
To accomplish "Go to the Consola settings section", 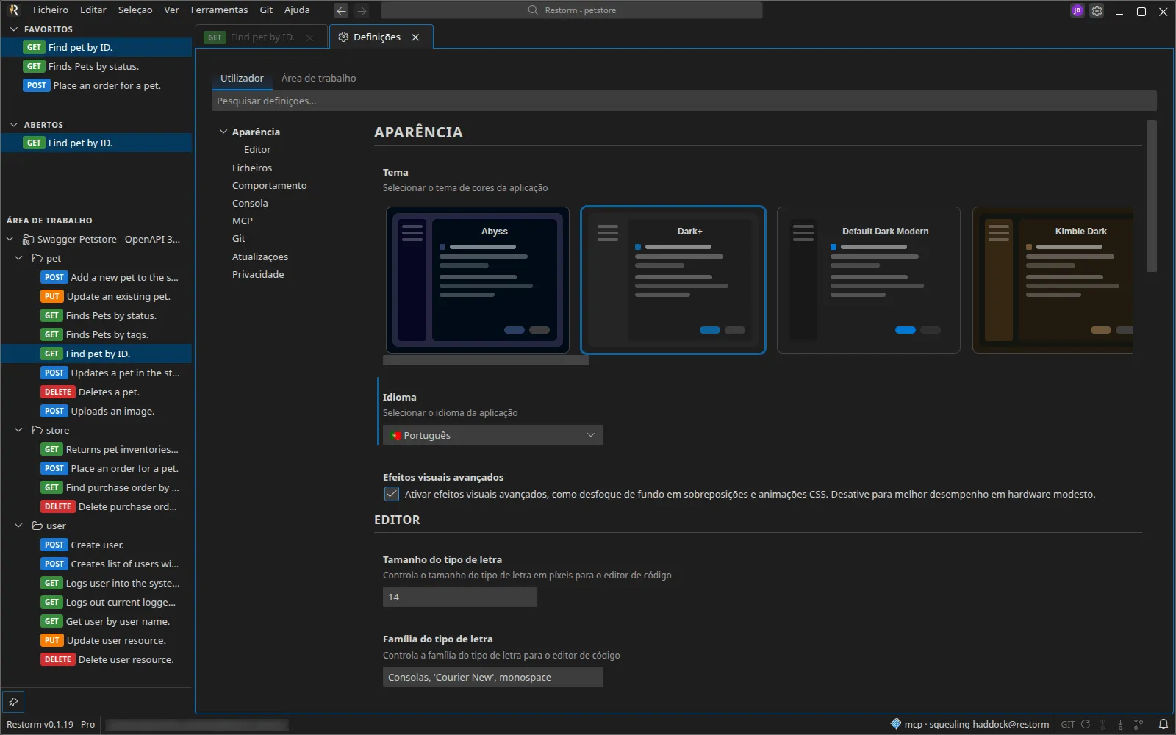I will coord(250,203).
